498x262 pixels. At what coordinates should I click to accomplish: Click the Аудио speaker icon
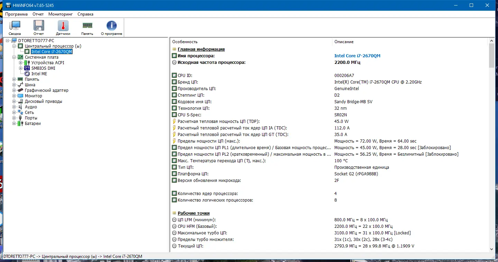(21, 107)
